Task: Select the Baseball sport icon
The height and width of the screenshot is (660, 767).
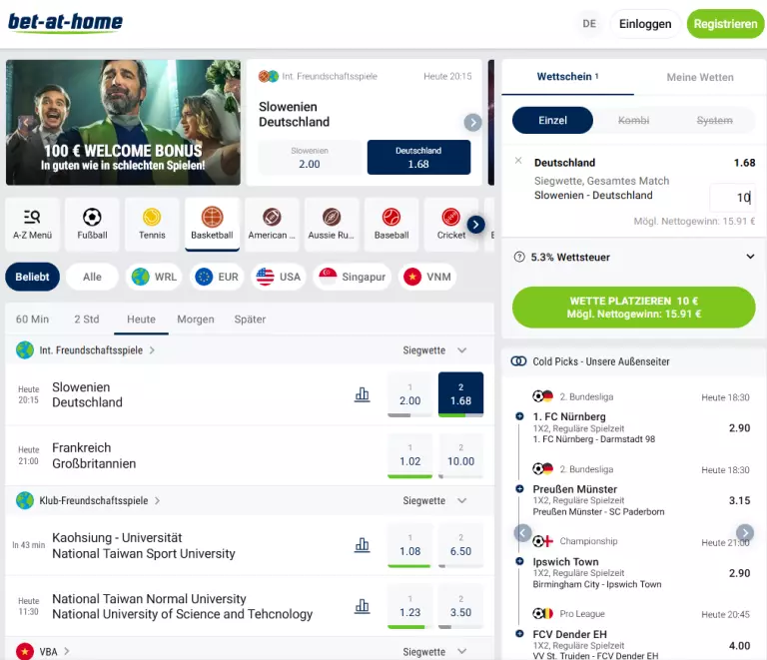Action: point(391,225)
